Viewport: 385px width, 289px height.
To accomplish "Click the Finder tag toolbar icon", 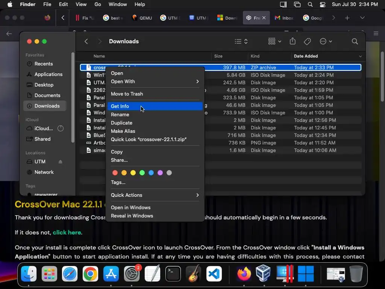I will coord(307,41).
